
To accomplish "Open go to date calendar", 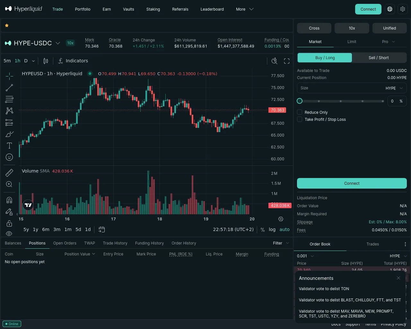I will (x=102, y=229).
